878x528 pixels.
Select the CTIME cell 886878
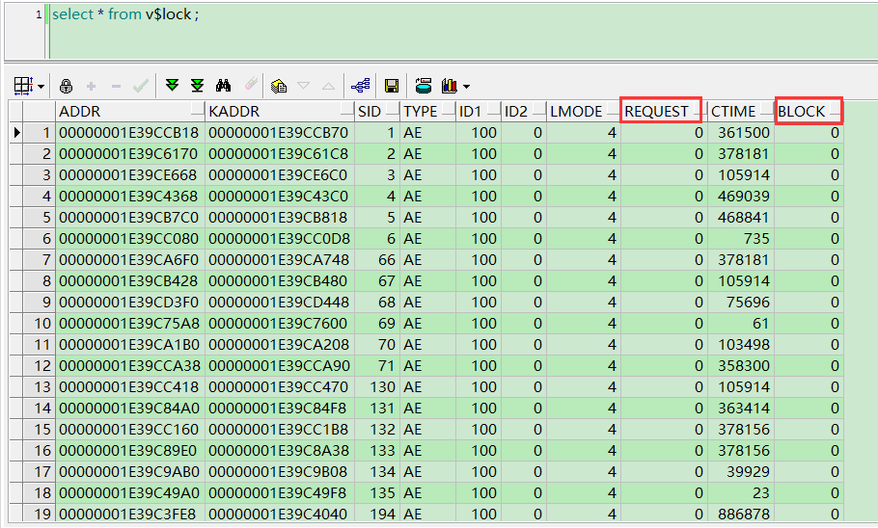(x=740, y=515)
